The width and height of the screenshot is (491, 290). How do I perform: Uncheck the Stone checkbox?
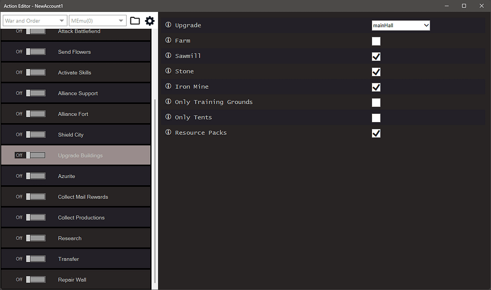(x=376, y=72)
